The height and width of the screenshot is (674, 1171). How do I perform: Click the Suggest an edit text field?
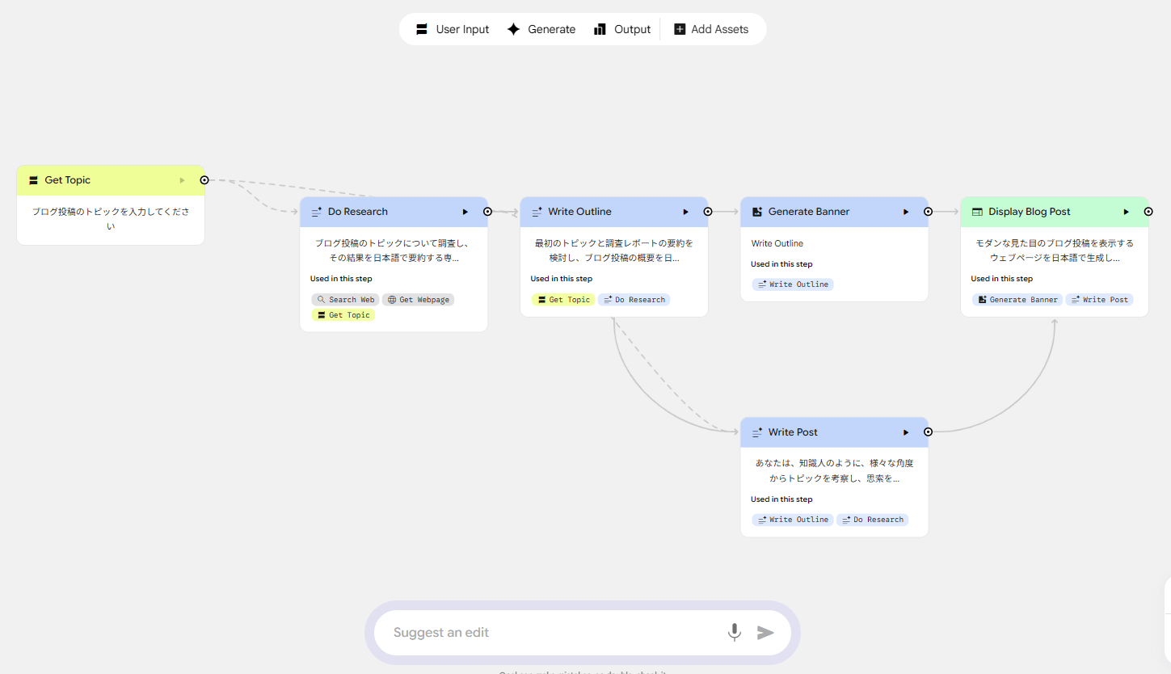point(550,633)
